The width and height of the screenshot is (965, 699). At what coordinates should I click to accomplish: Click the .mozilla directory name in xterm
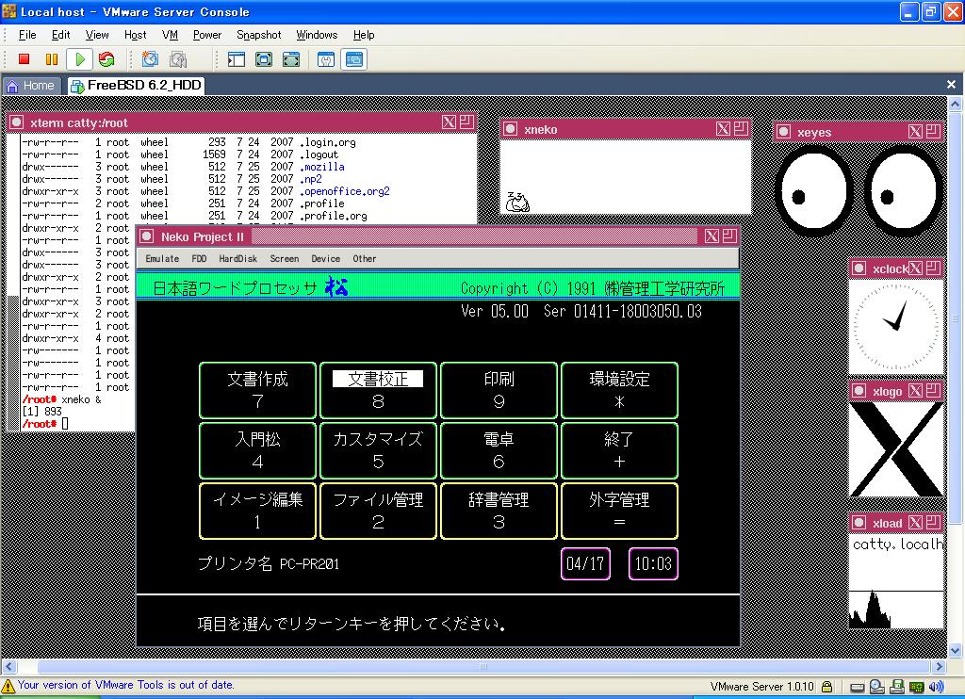[x=322, y=167]
